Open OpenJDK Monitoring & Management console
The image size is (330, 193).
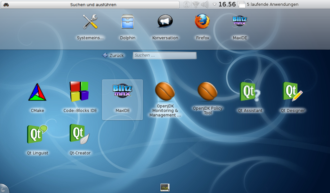click(165, 99)
